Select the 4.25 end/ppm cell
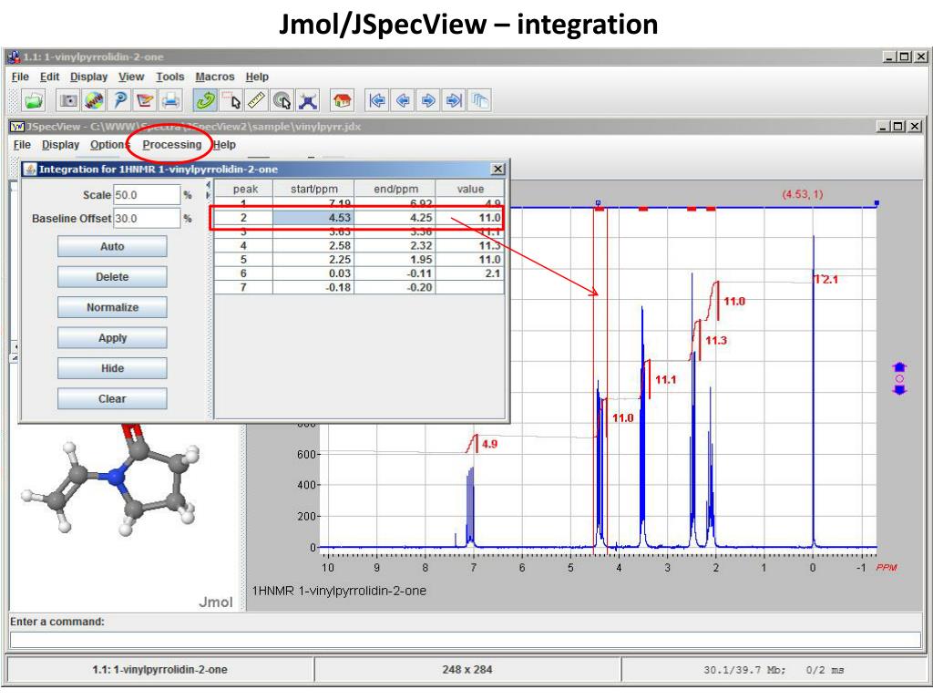933x700 pixels. (395, 218)
